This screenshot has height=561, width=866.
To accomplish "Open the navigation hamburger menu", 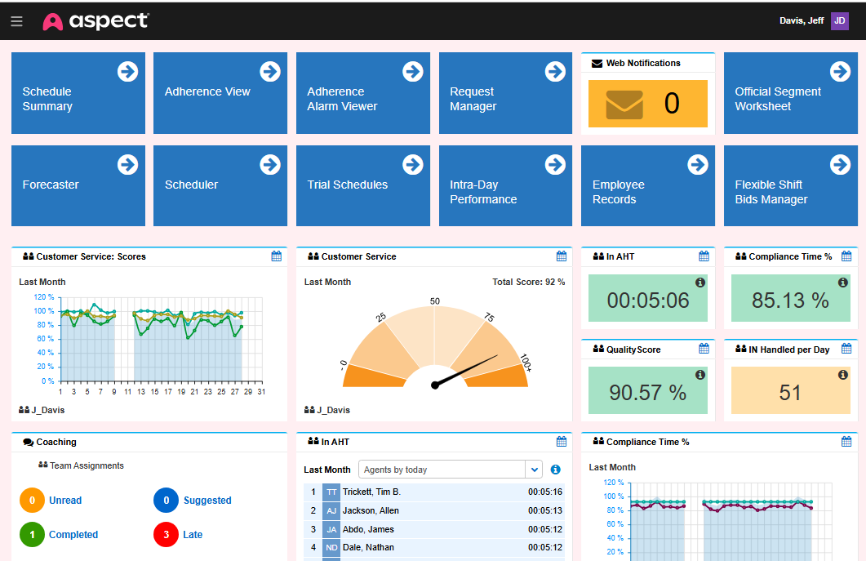I will [16, 21].
